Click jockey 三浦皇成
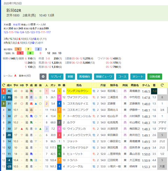 click(x=113, y=97)
